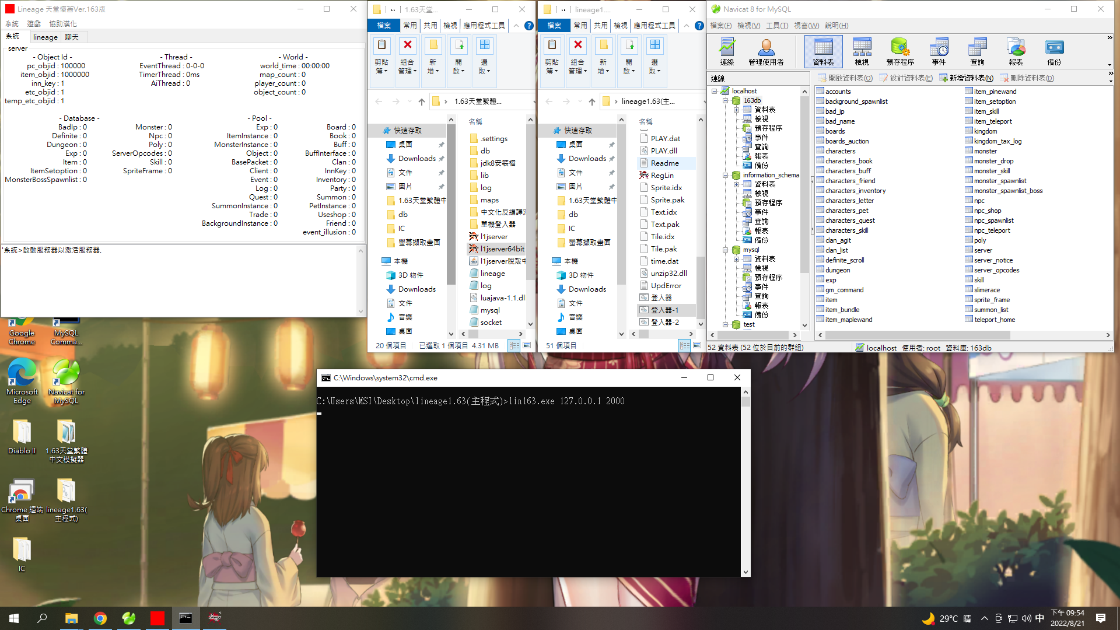Open File Explorer from the taskbar
The width and height of the screenshot is (1120, 630).
[71, 618]
